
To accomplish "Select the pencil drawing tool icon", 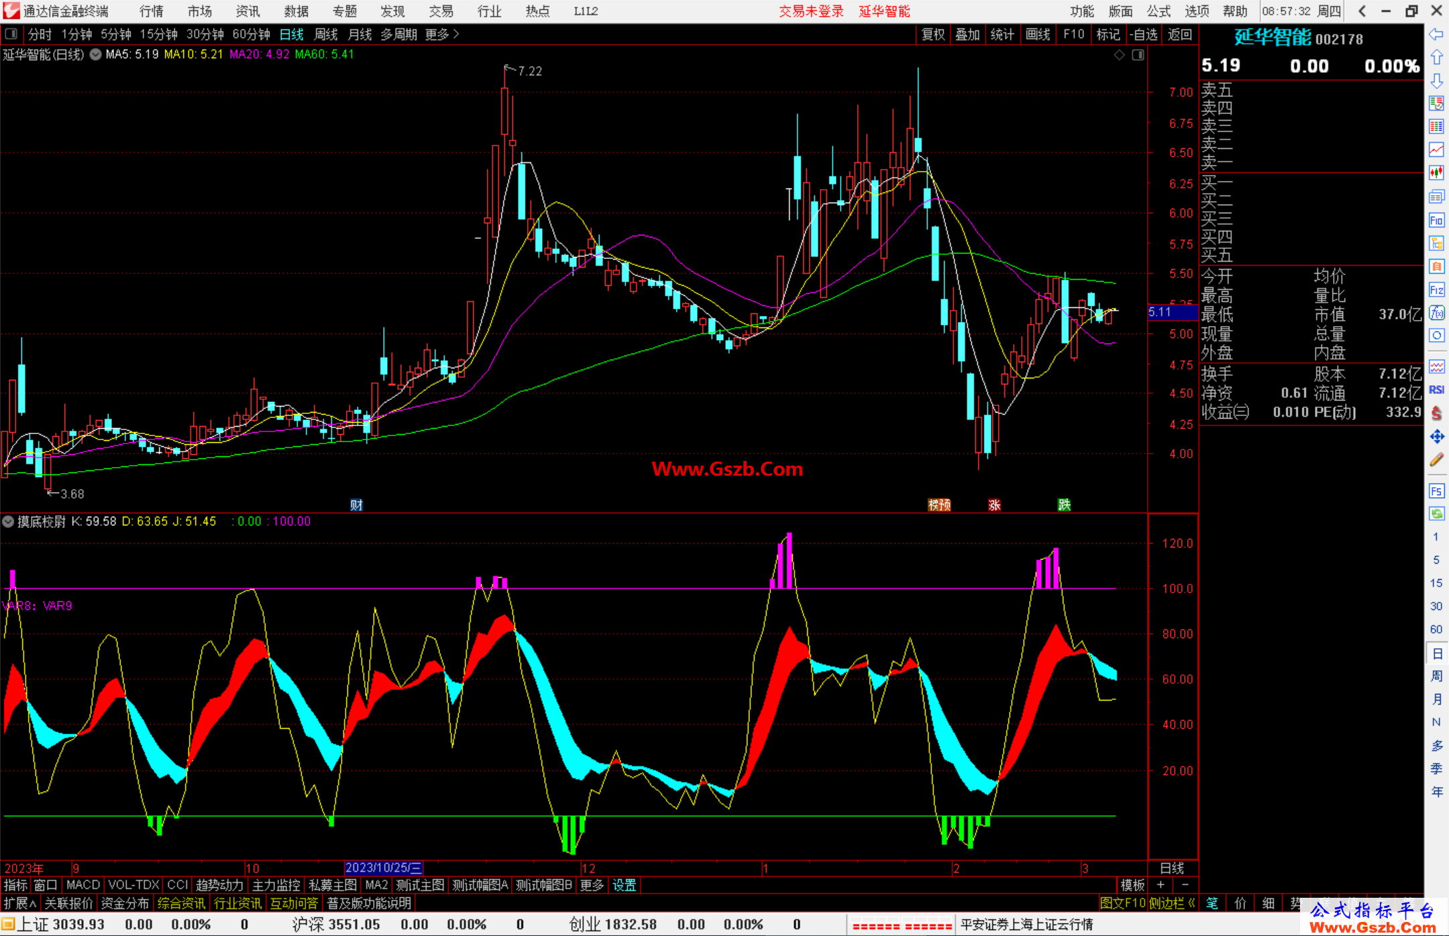I will 1436,460.
